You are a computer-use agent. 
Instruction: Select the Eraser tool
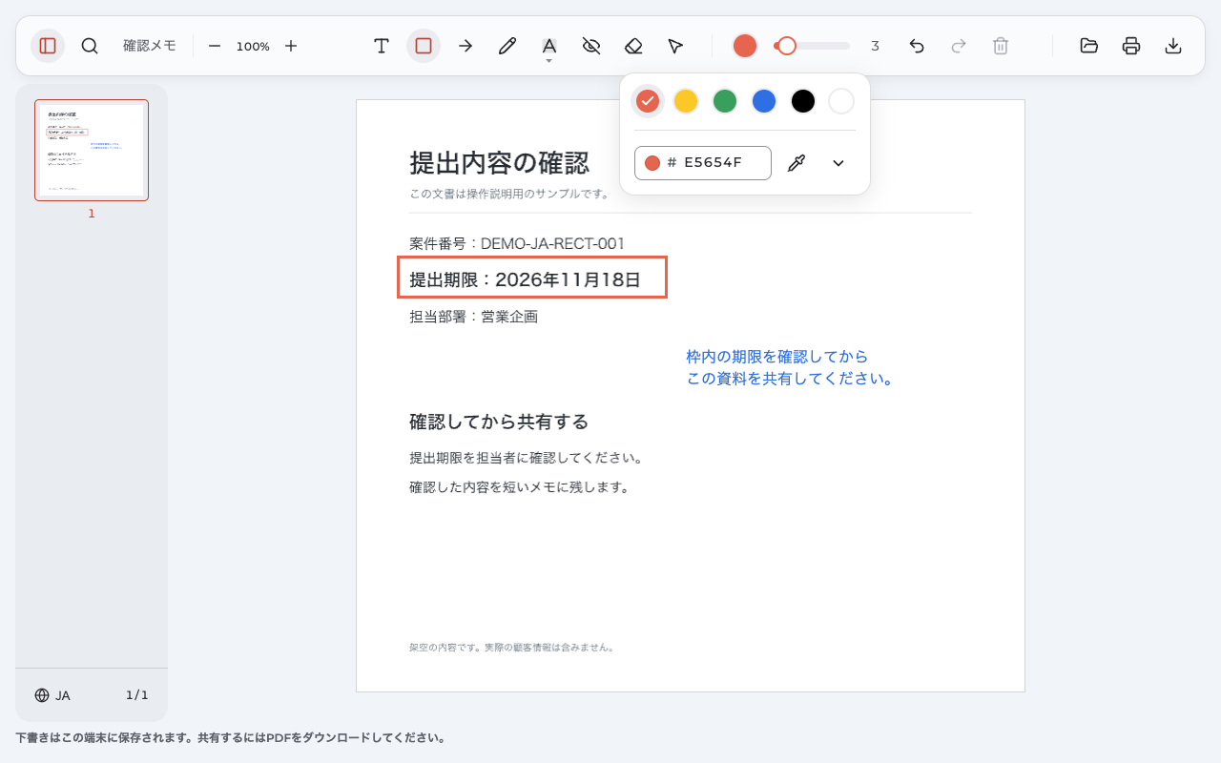pyautogui.click(x=633, y=46)
